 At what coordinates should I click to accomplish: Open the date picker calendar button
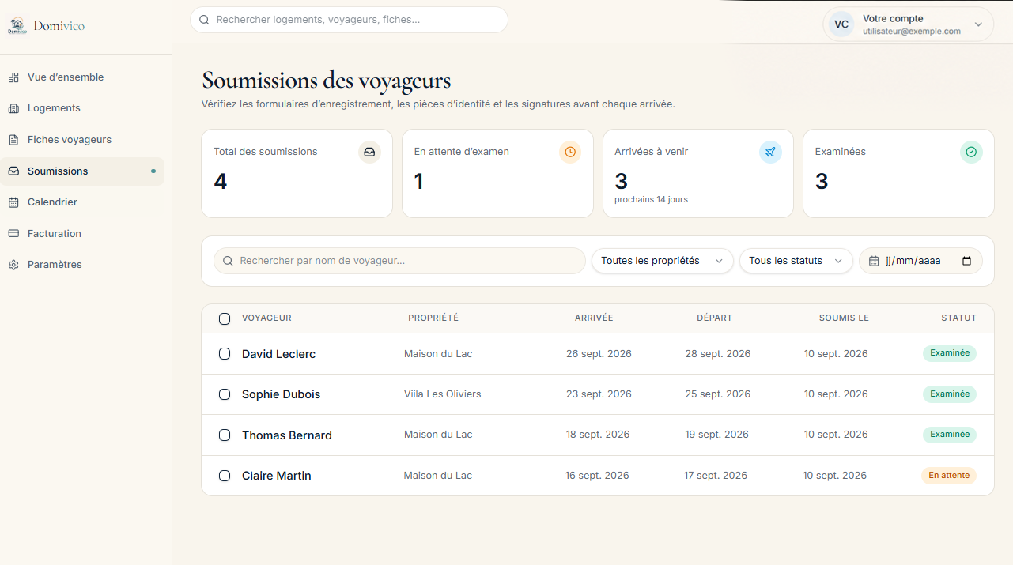[x=966, y=261]
